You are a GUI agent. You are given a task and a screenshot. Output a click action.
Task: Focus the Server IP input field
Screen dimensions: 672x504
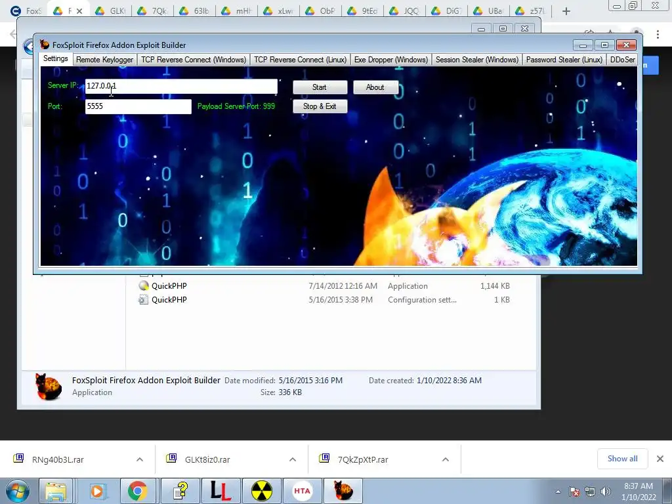click(181, 86)
